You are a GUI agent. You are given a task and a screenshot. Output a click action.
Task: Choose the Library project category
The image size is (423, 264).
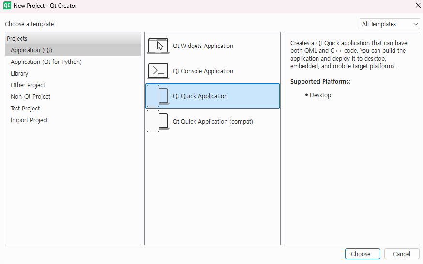[19, 73]
